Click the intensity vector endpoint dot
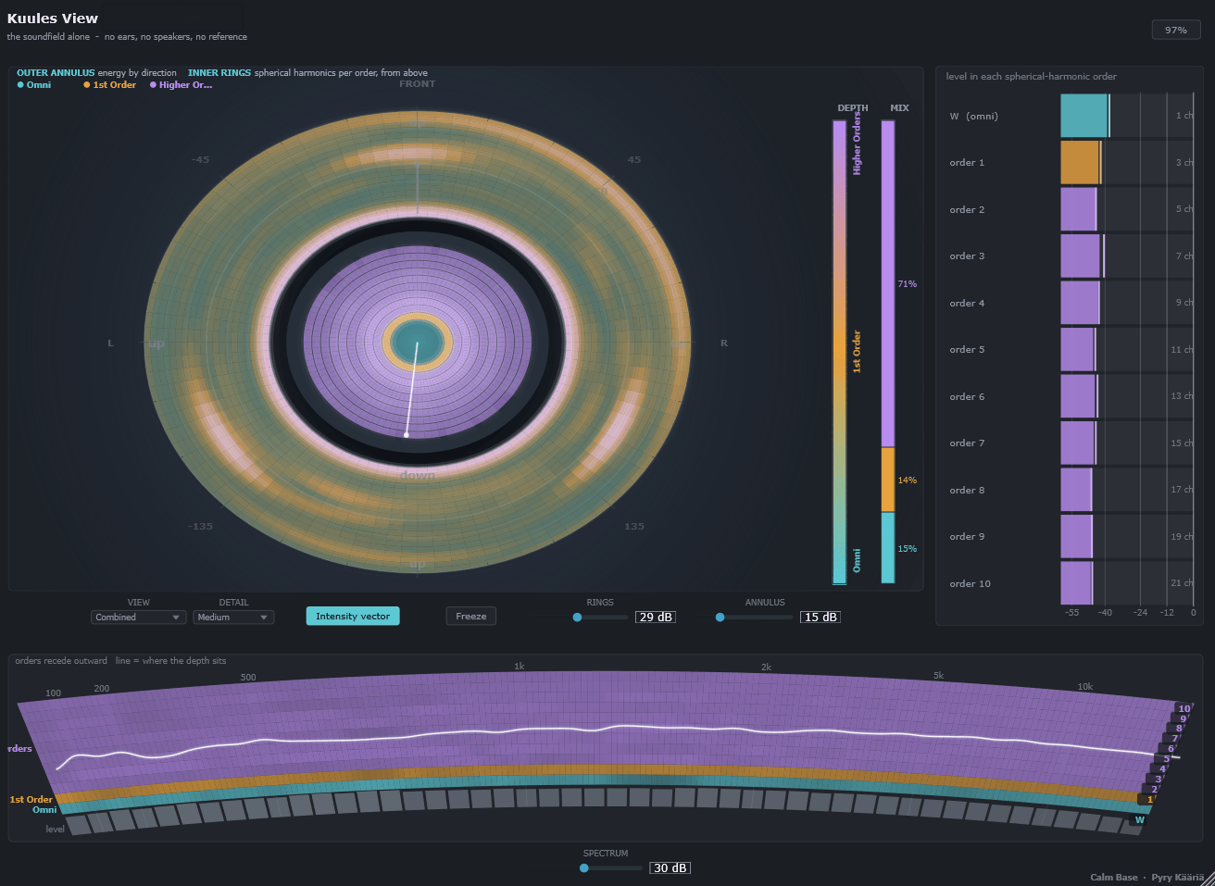The image size is (1215, 886). [x=406, y=434]
